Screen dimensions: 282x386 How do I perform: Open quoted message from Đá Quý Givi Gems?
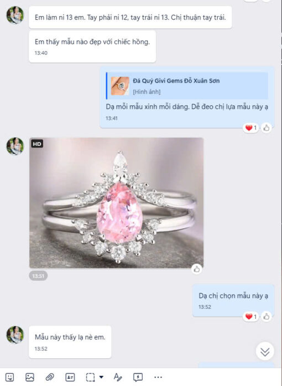point(187,85)
